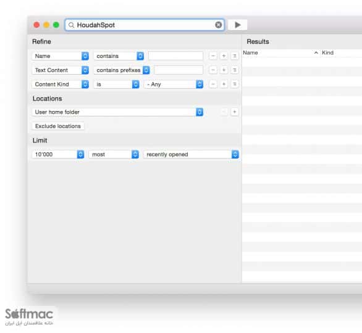Click the Exclude locations button
The height and width of the screenshot is (333, 362).
click(x=58, y=126)
